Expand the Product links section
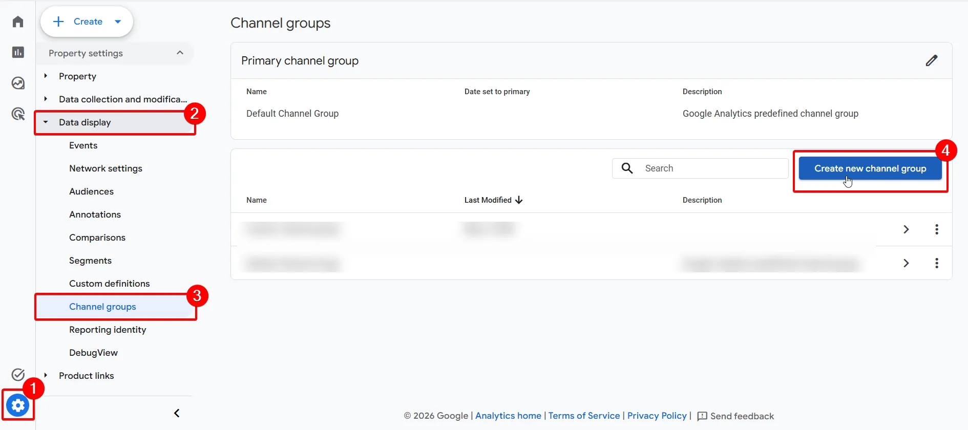 (x=46, y=375)
